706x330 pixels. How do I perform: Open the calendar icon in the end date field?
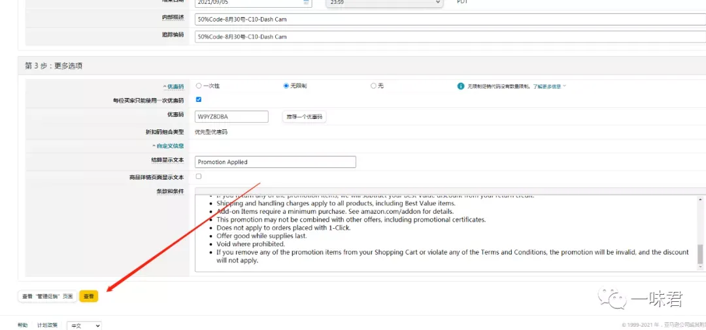click(x=307, y=2)
